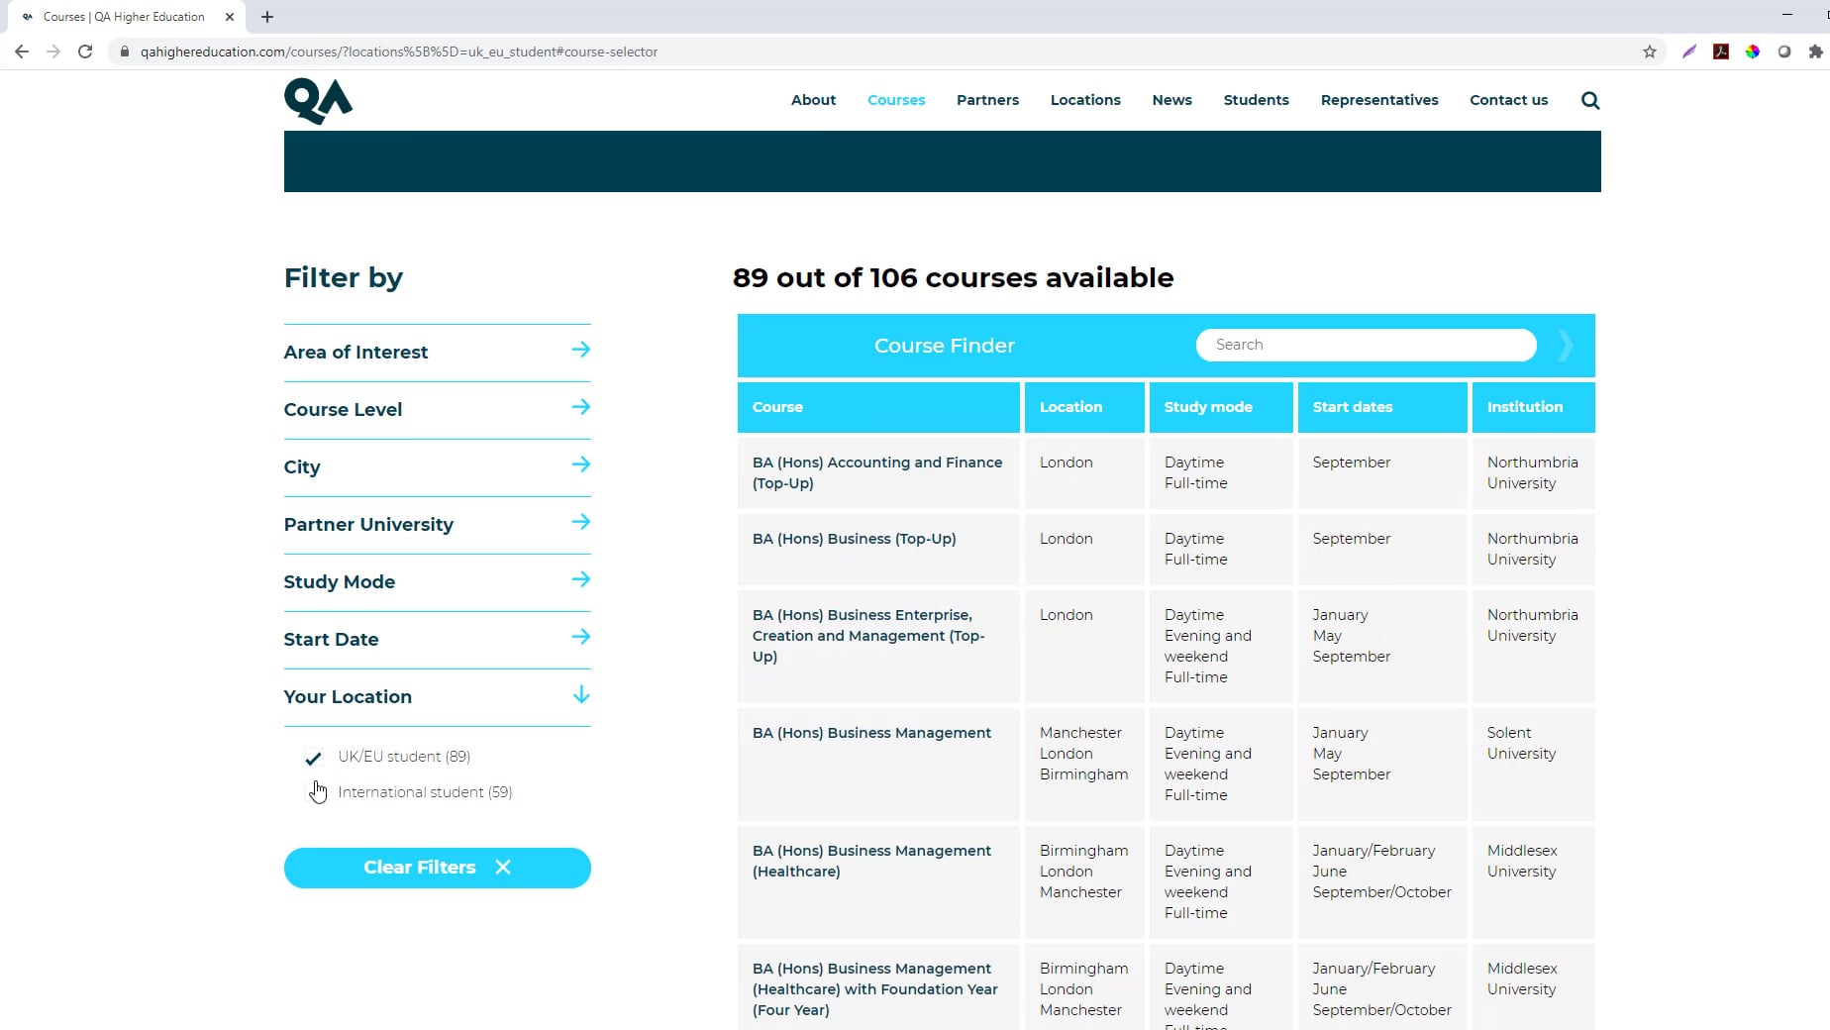Open the search on the QA navigation bar
Viewport: 1830px width, 1030px height.
click(x=1589, y=100)
